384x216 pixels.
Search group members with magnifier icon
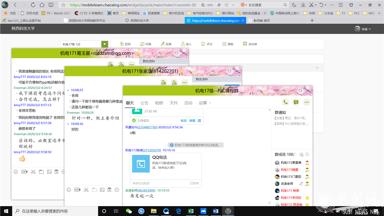coord(307,155)
